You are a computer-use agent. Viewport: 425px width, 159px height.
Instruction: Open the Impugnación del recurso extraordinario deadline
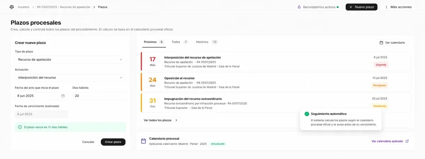276,103
